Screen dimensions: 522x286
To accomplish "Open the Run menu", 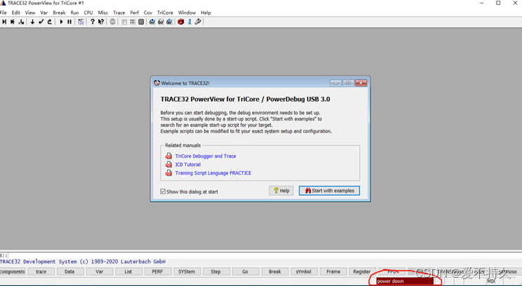I will pyautogui.click(x=74, y=13).
